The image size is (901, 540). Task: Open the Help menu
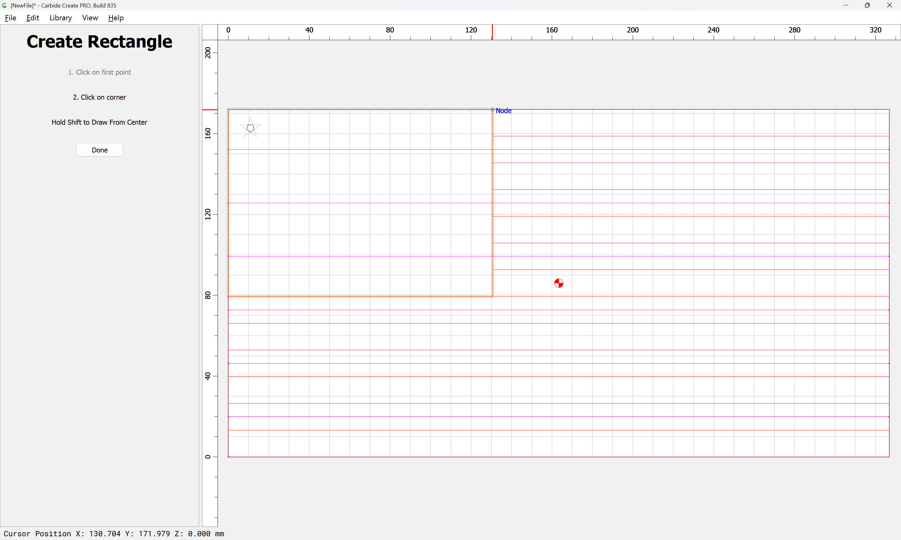pyautogui.click(x=116, y=18)
